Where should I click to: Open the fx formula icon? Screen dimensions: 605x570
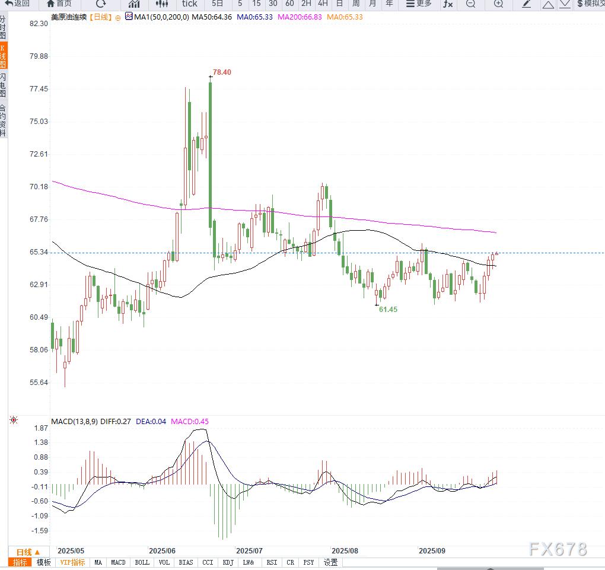click(448, 4)
